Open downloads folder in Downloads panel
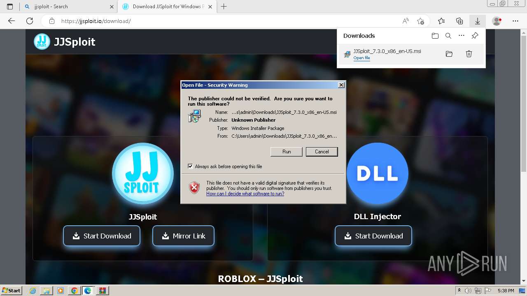The image size is (527, 296). coord(435,36)
